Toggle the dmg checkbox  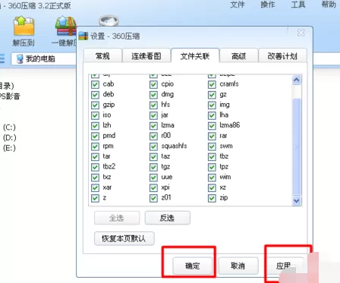coord(153,95)
